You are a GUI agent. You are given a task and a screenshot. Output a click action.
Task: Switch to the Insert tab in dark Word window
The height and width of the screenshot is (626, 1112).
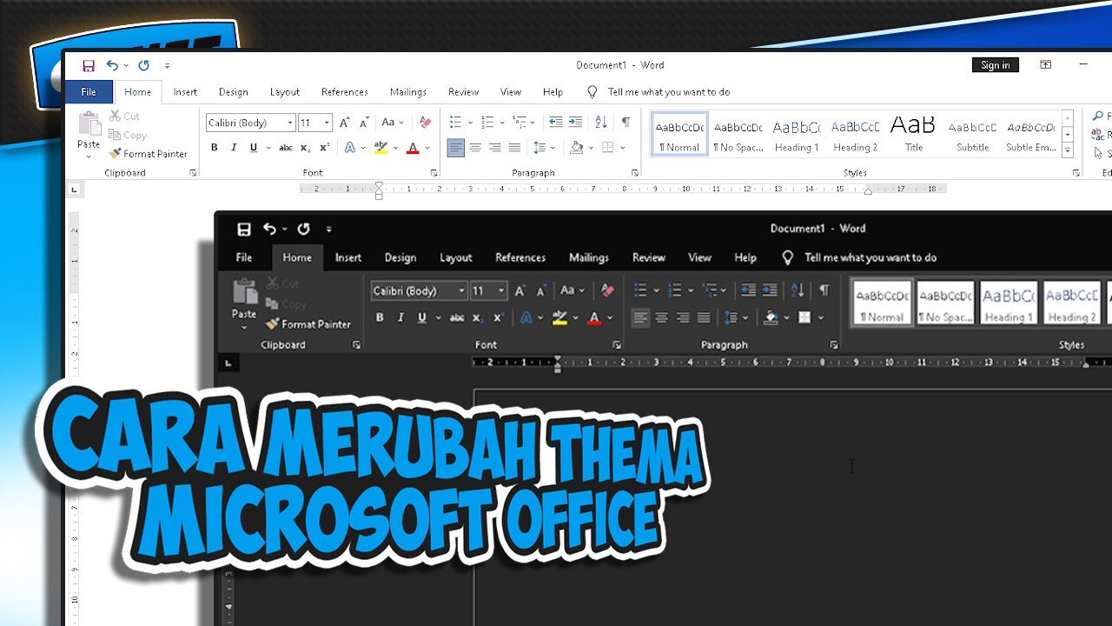[x=348, y=257]
